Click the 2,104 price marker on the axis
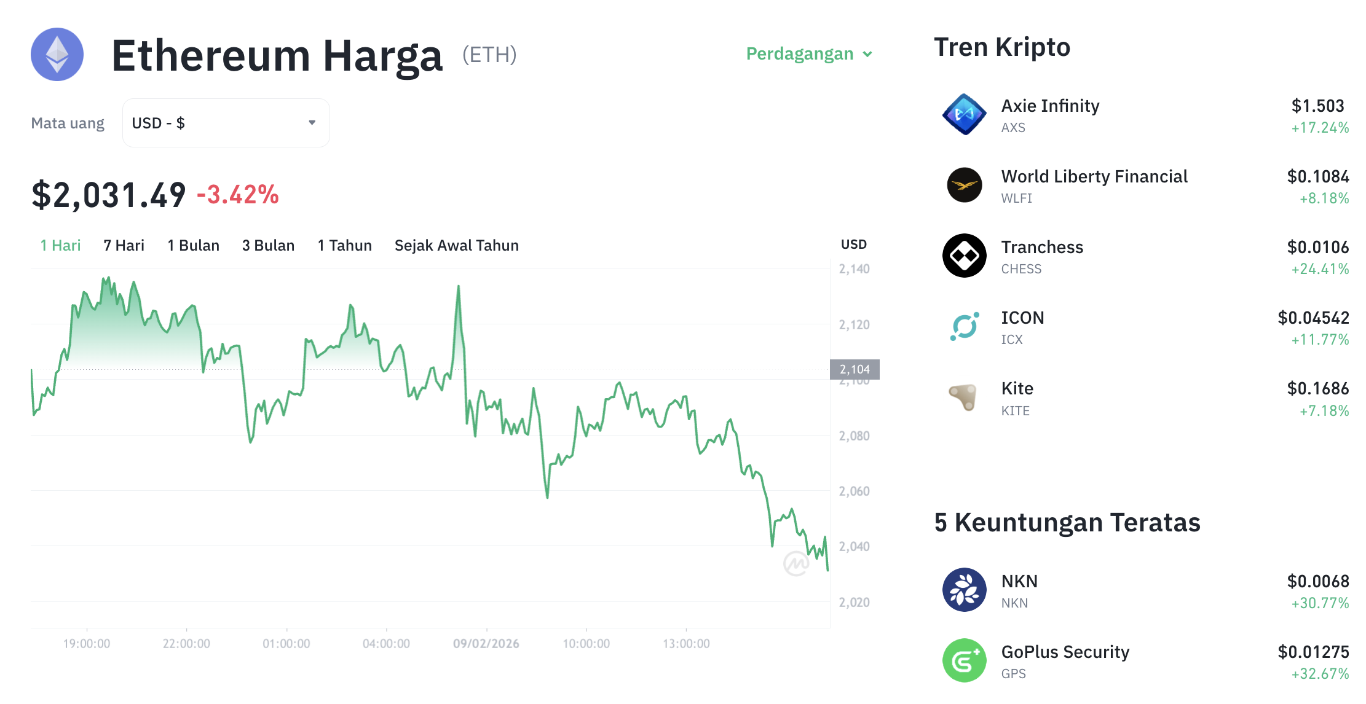 click(855, 369)
